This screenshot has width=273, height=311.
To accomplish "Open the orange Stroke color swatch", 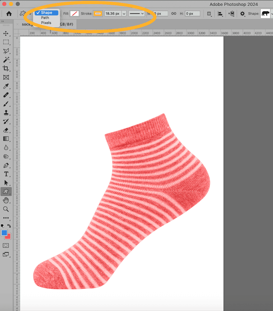I will (x=98, y=13).
